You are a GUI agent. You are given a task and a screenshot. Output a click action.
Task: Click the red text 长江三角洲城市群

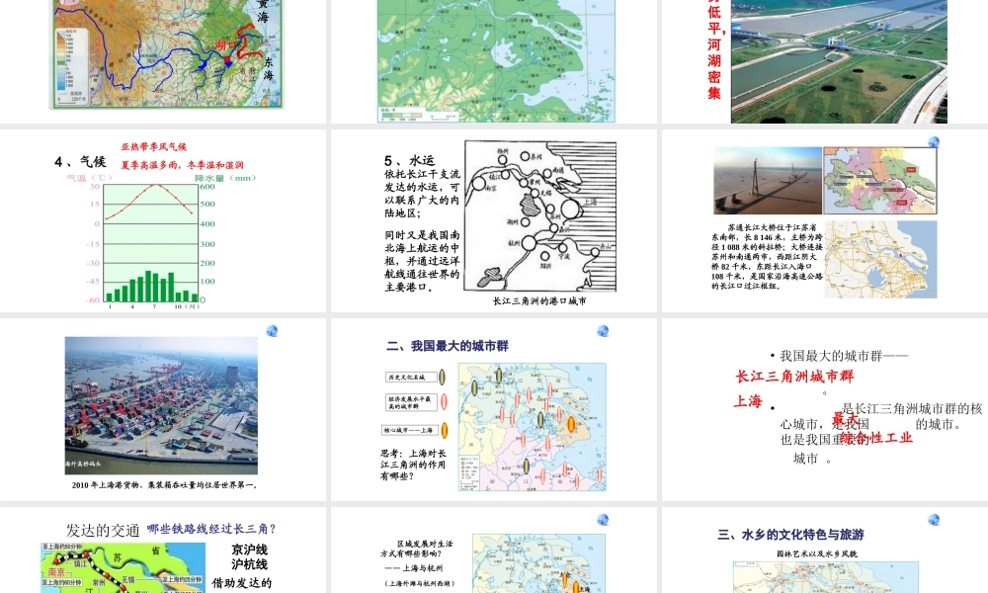794,377
